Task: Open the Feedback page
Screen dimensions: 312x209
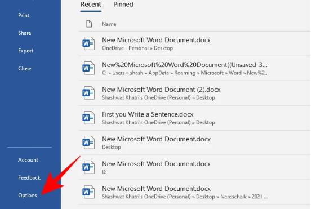Action: 29,177
